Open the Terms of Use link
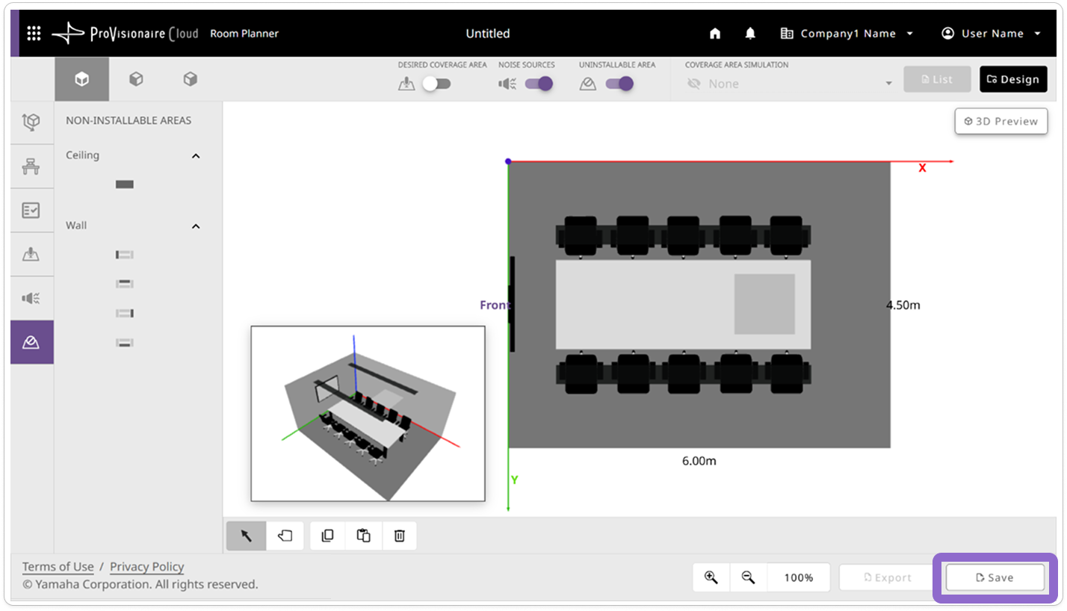Viewport: 1067px width, 611px height. pyautogui.click(x=58, y=567)
